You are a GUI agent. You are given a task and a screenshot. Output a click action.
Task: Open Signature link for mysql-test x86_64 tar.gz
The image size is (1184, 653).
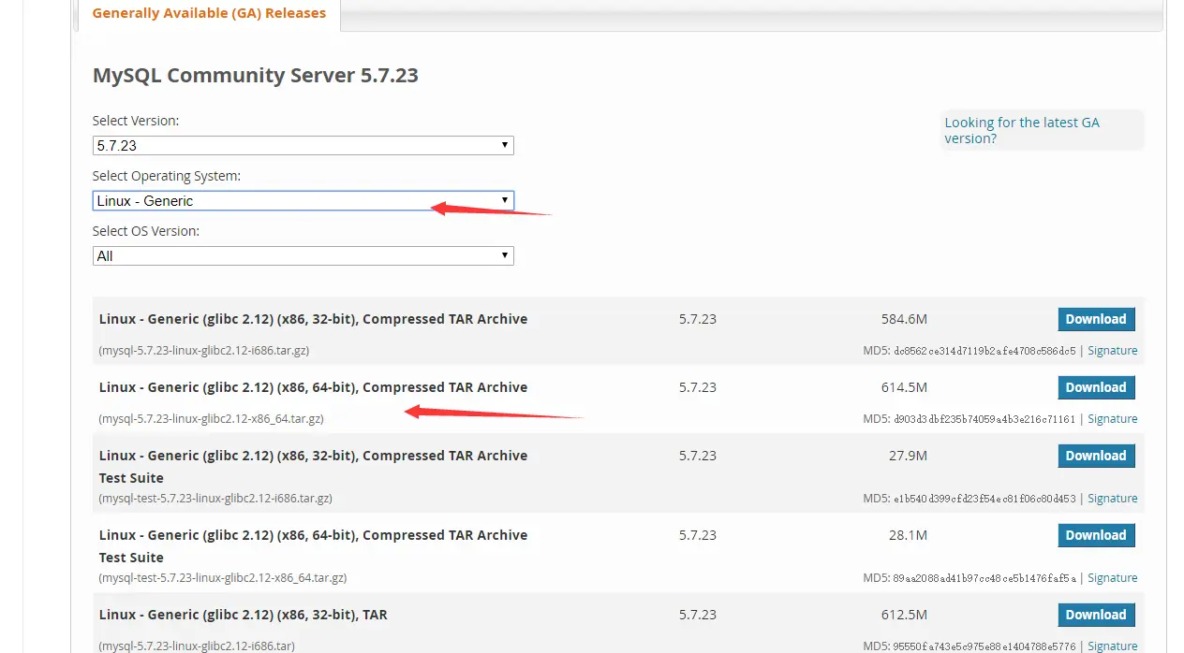click(1113, 578)
